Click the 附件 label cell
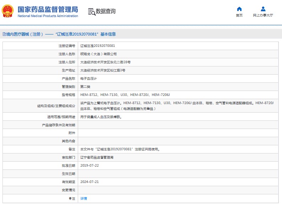 pyautogui.click(x=40, y=133)
